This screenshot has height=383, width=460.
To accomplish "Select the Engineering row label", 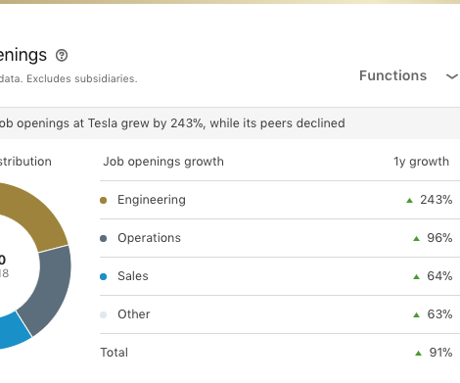I will coord(152,200).
